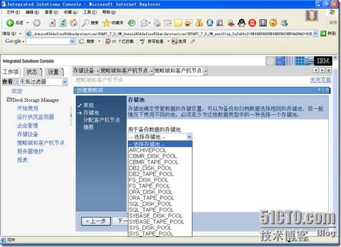Image resolution: width=341 pixels, height=247 pixels.
Task: Click the blue globe toolbar icon
Action: click(x=210, y=23)
